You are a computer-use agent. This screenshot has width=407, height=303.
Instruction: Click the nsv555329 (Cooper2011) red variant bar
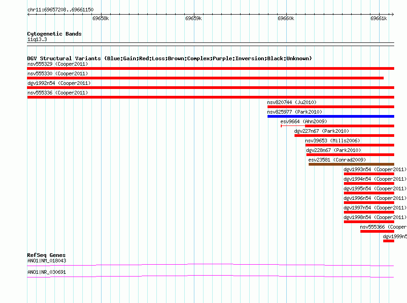210,68
